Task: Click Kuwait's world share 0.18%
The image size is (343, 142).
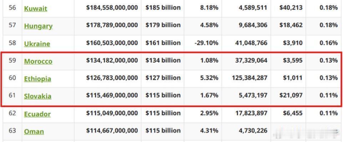Action: [329, 8]
